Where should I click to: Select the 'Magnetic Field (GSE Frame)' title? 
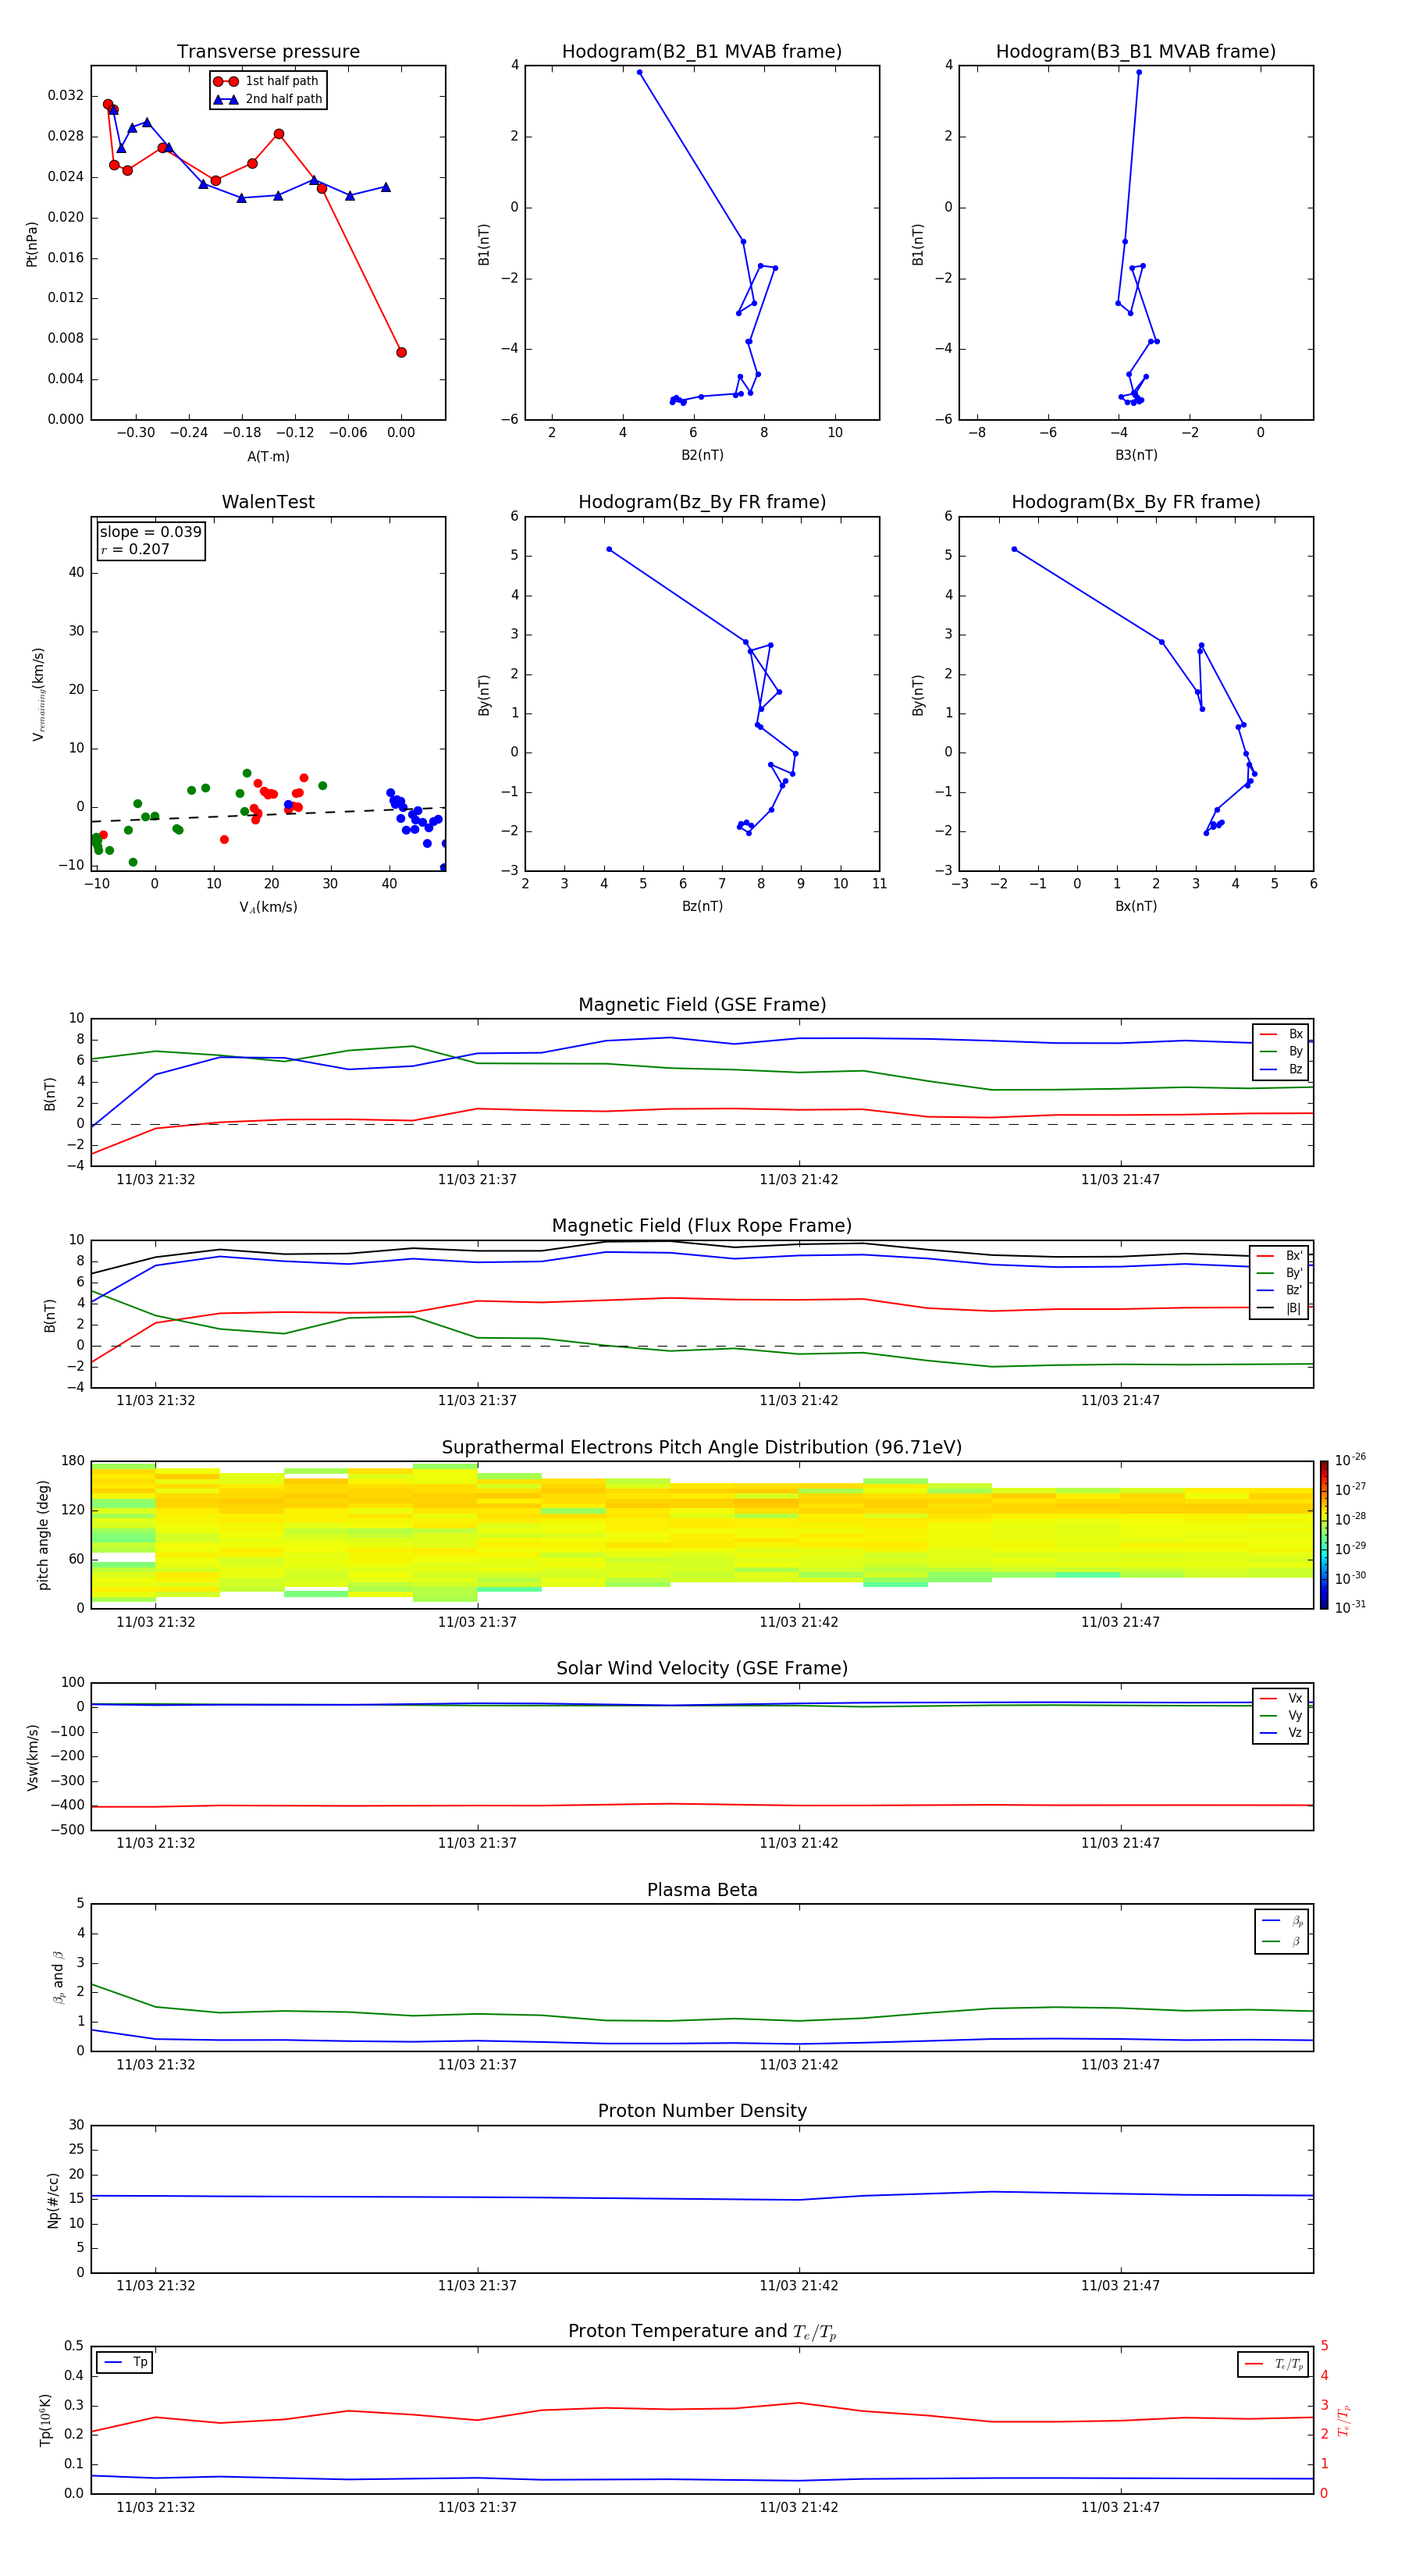pyautogui.click(x=702, y=1004)
